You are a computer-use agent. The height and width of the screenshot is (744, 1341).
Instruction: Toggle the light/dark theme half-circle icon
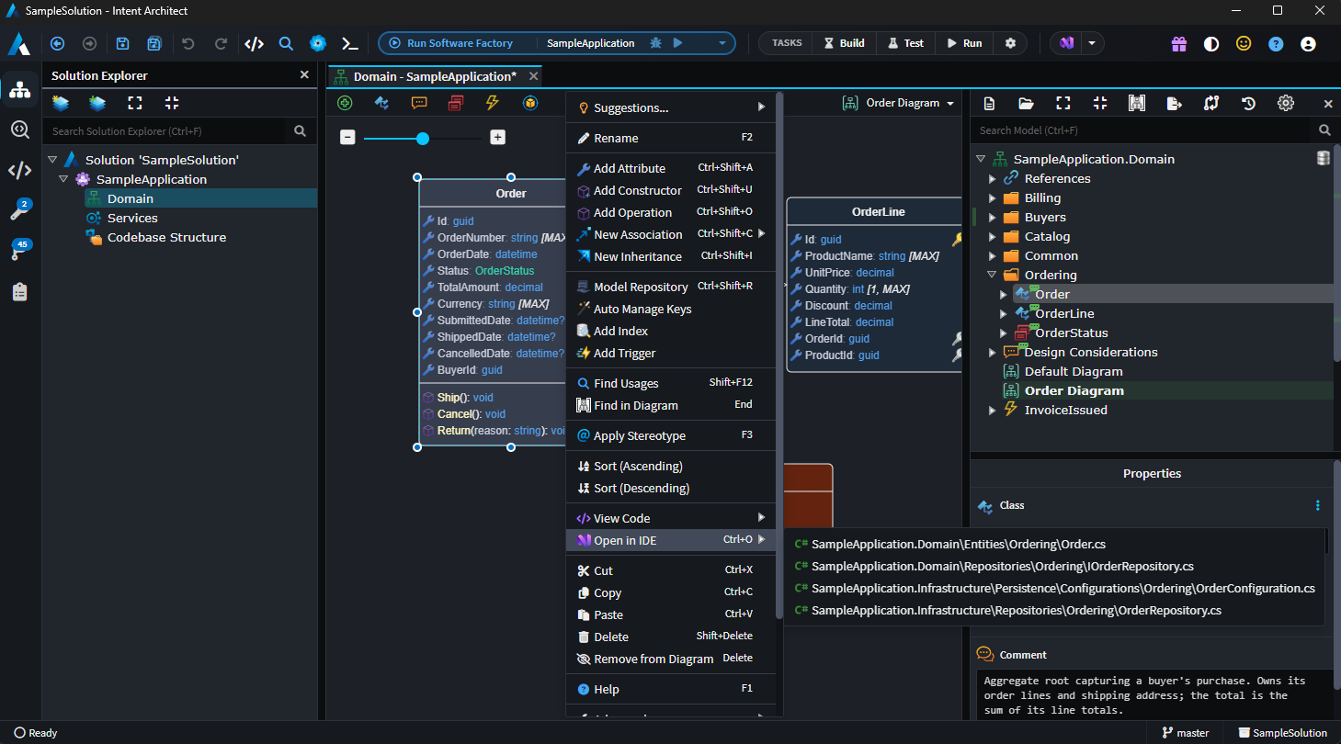tap(1211, 43)
